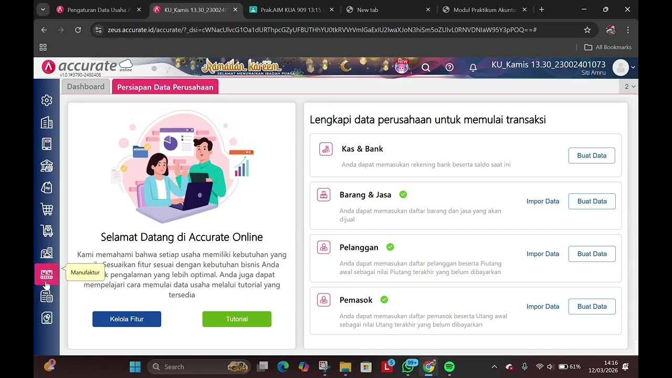The width and height of the screenshot is (672, 378).
Task: Click the green Tutorial button
Action: click(237, 319)
